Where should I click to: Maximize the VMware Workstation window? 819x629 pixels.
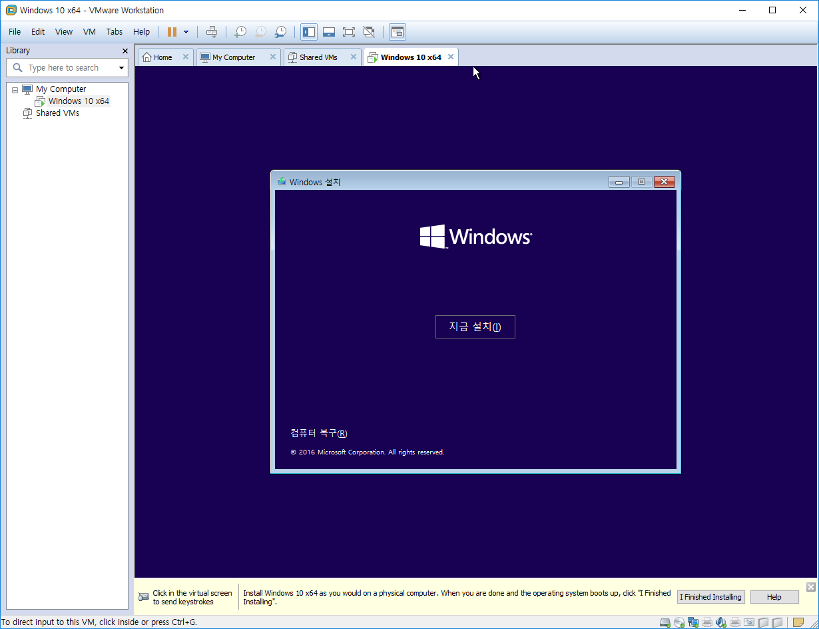(x=772, y=10)
